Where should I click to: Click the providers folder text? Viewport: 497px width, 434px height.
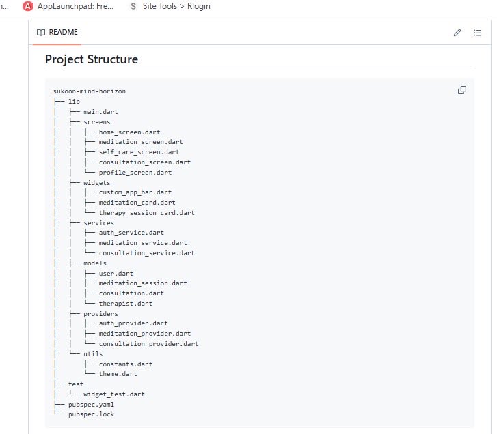(x=100, y=313)
